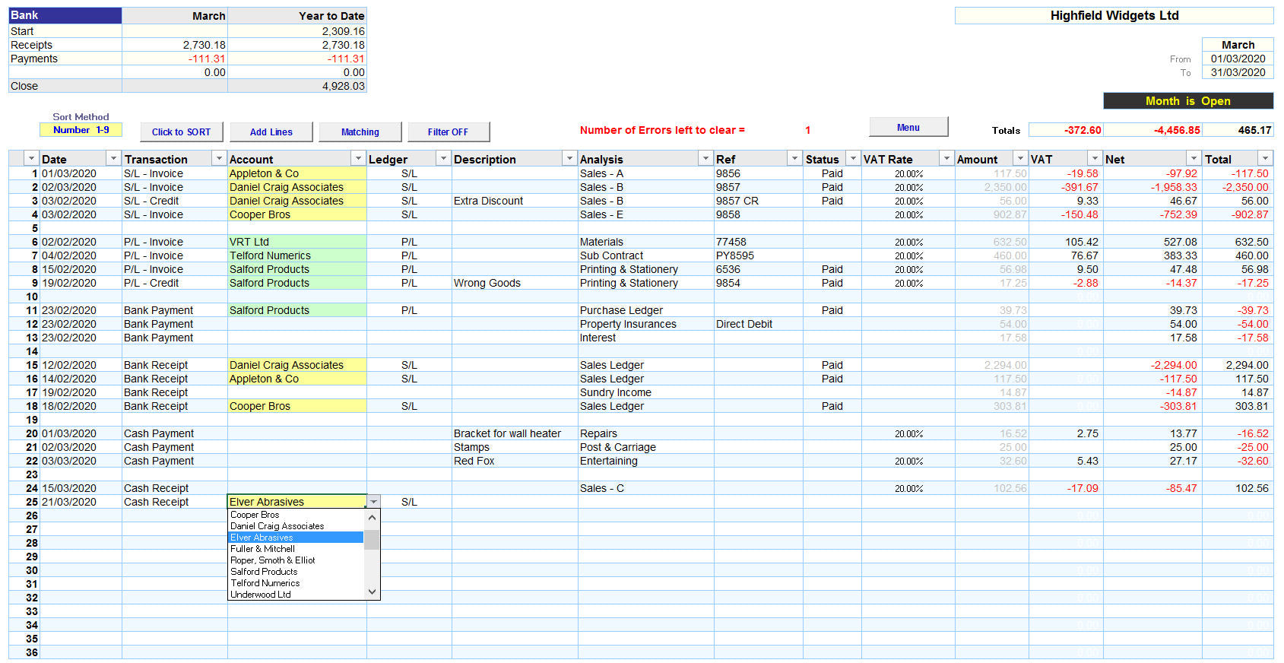
Task: Select the 21/03/2020 date cell
Action: [x=81, y=502]
